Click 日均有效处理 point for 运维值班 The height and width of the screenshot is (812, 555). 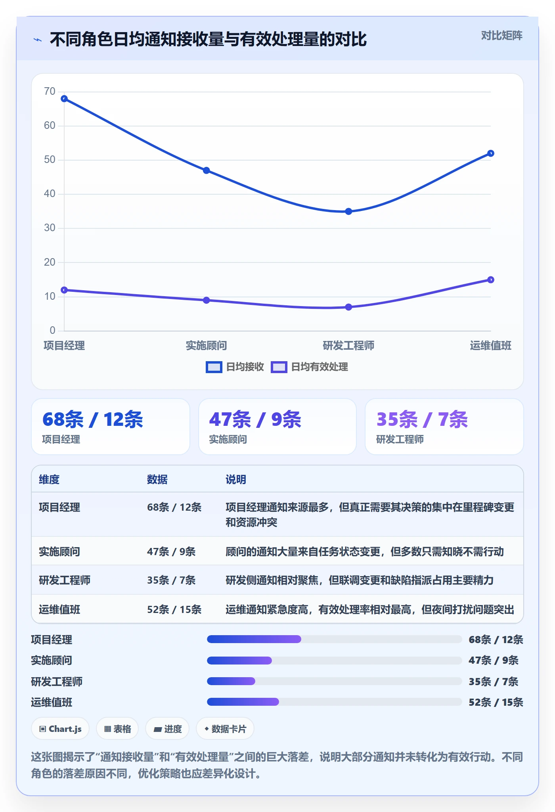point(491,280)
